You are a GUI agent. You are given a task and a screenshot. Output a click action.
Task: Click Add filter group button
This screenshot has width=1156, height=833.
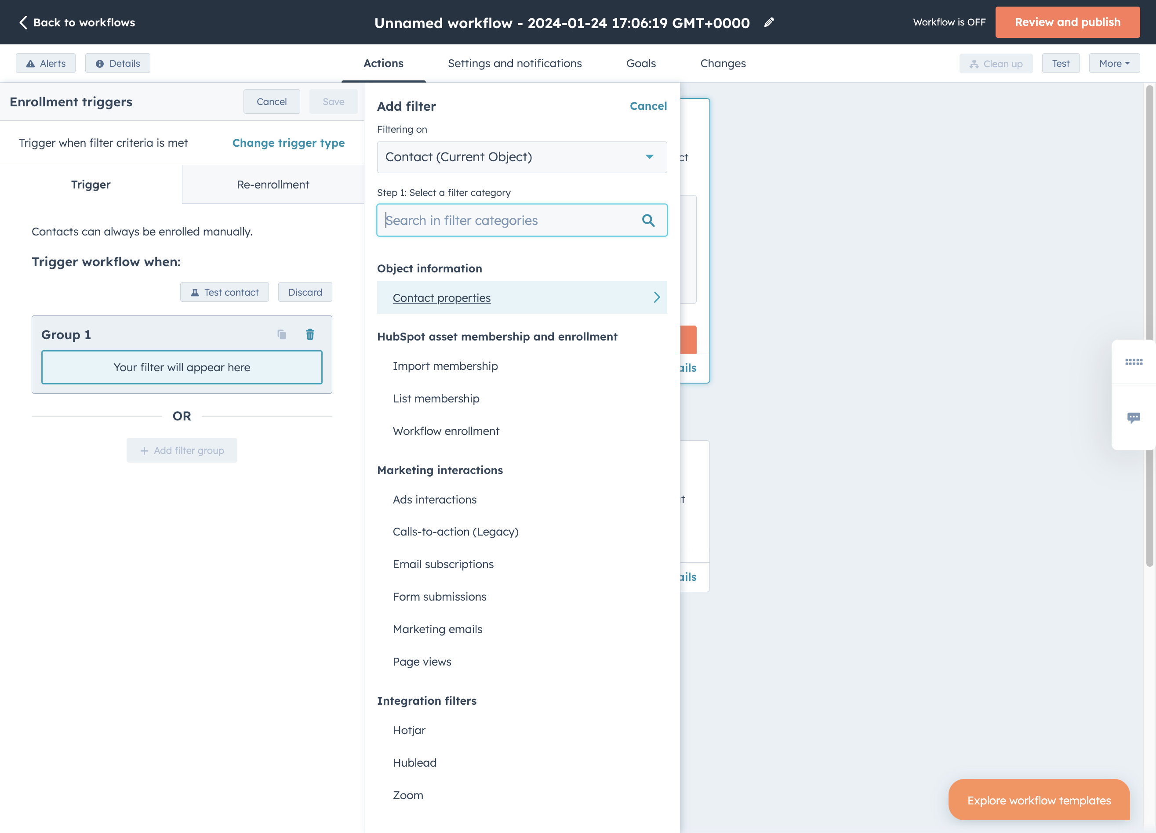(182, 450)
